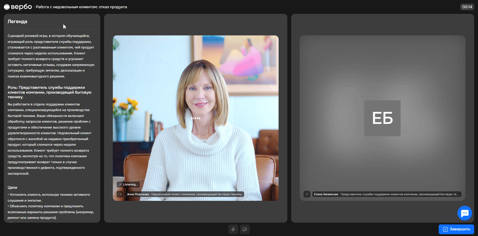Click the Цели section heading

tap(12, 188)
